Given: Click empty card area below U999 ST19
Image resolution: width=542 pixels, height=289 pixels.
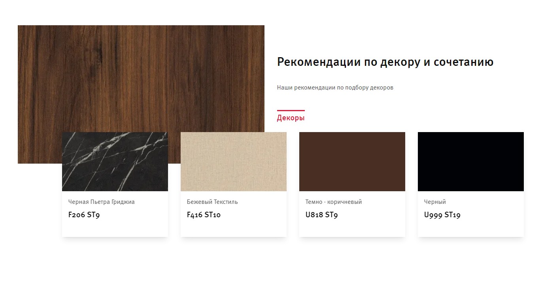Looking at the screenshot, I should click(x=471, y=229).
